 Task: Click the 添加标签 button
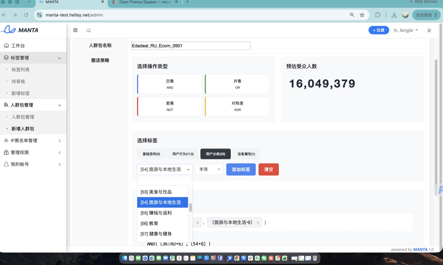click(x=241, y=169)
